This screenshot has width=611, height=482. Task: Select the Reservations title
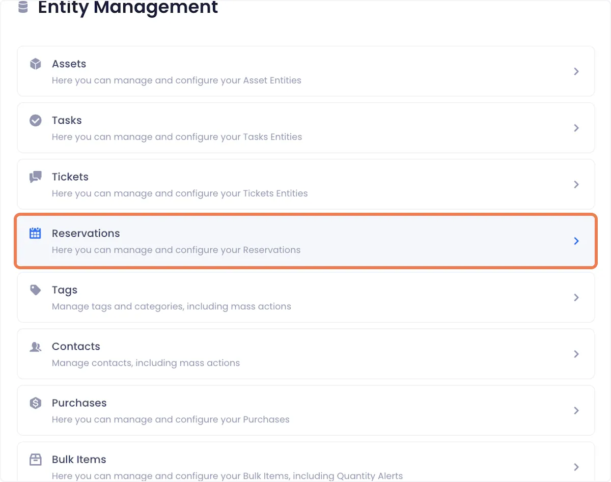point(86,234)
